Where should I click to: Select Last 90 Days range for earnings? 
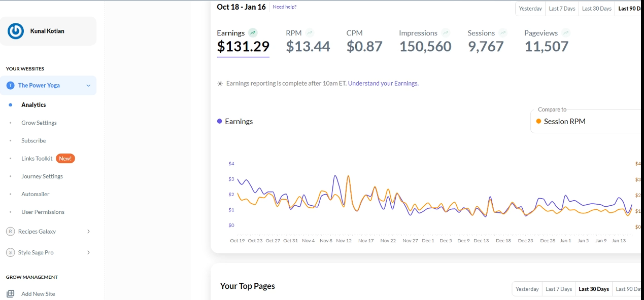[629, 9]
